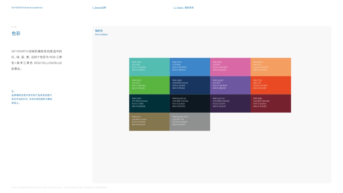Pick the pink PMS 218C swatch
The image size is (343, 193).
click(230, 67)
